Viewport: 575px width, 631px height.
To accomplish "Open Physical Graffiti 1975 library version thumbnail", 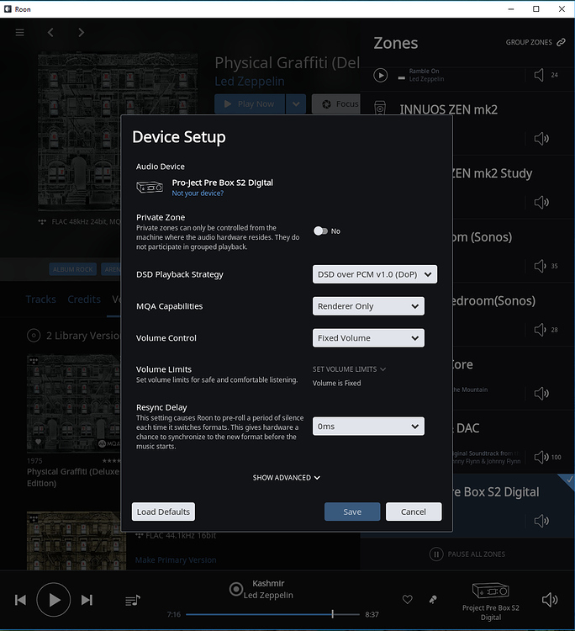I will point(74,403).
